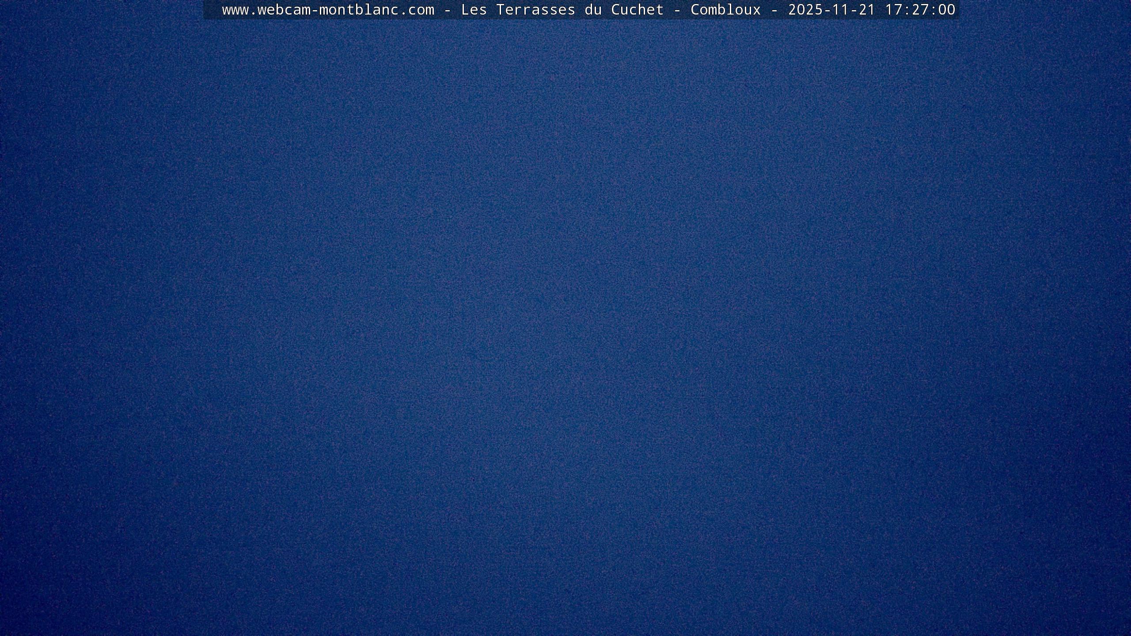Click the www.webcam-montblanc.com URL text

(328, 10)
